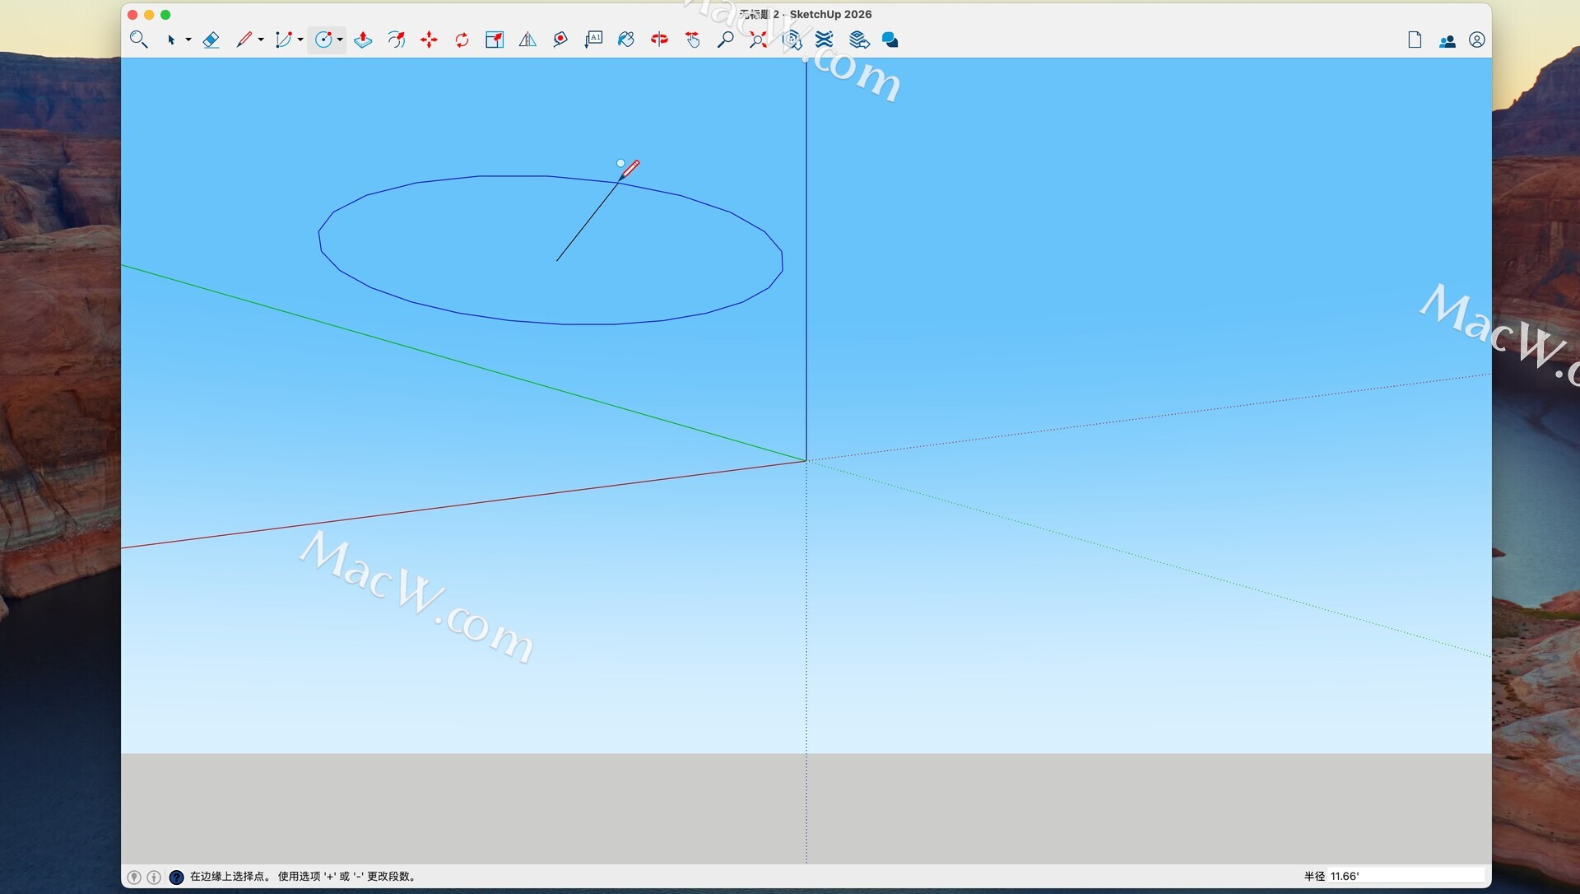Activate the Tape Measure tool
This screenshot has height=894, width=1580.
tap(560, 40)
